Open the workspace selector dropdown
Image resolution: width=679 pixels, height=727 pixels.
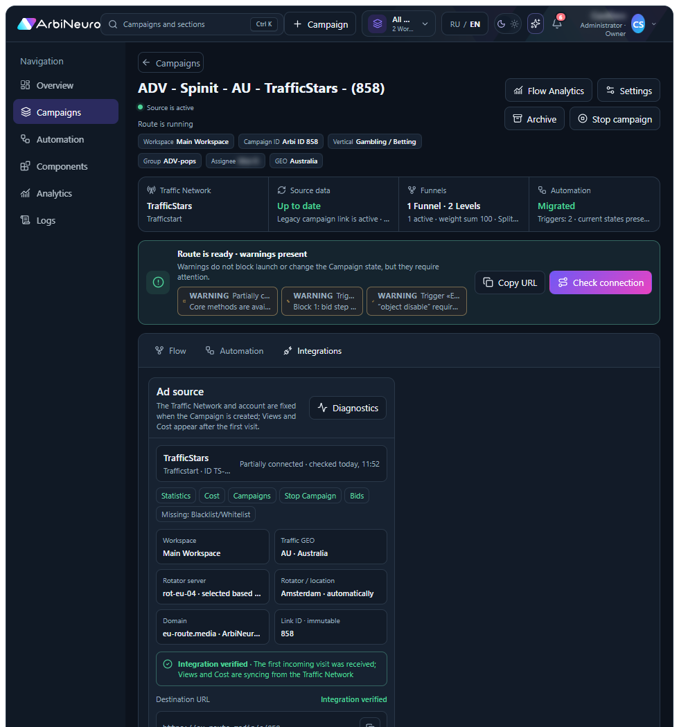pos(398,24)
